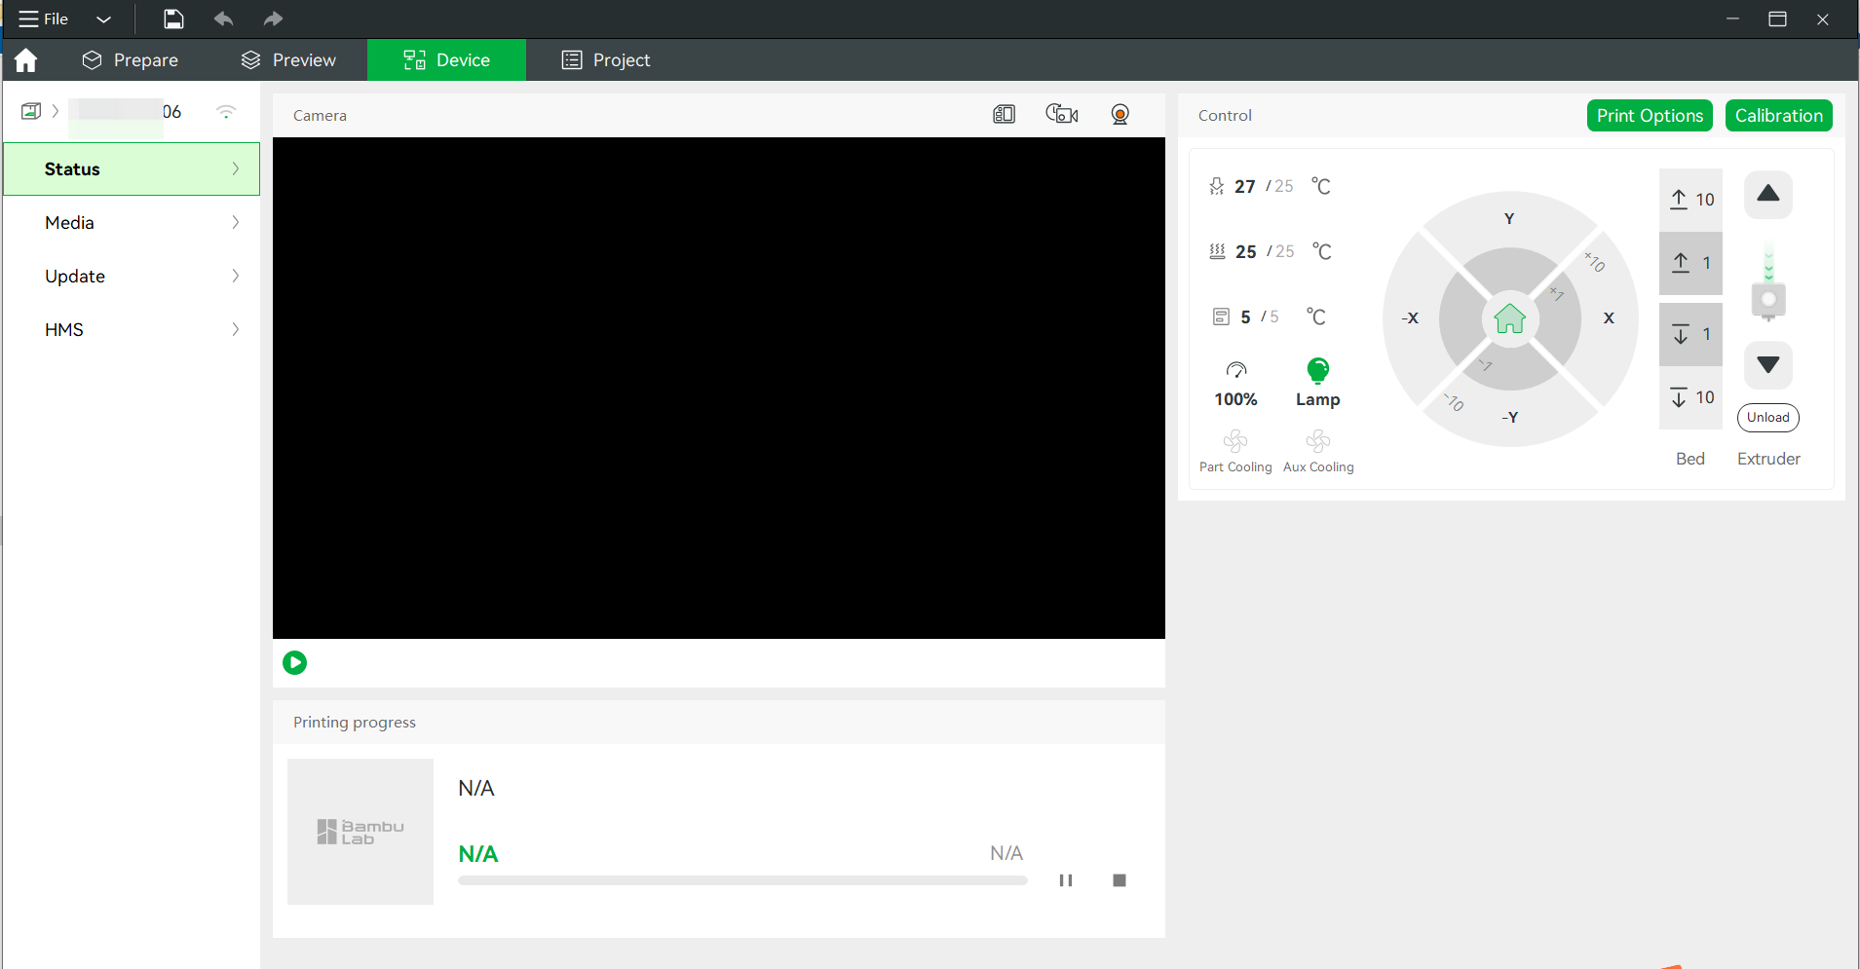Click the Bambu Lab print thumbnail

(361, 832)
